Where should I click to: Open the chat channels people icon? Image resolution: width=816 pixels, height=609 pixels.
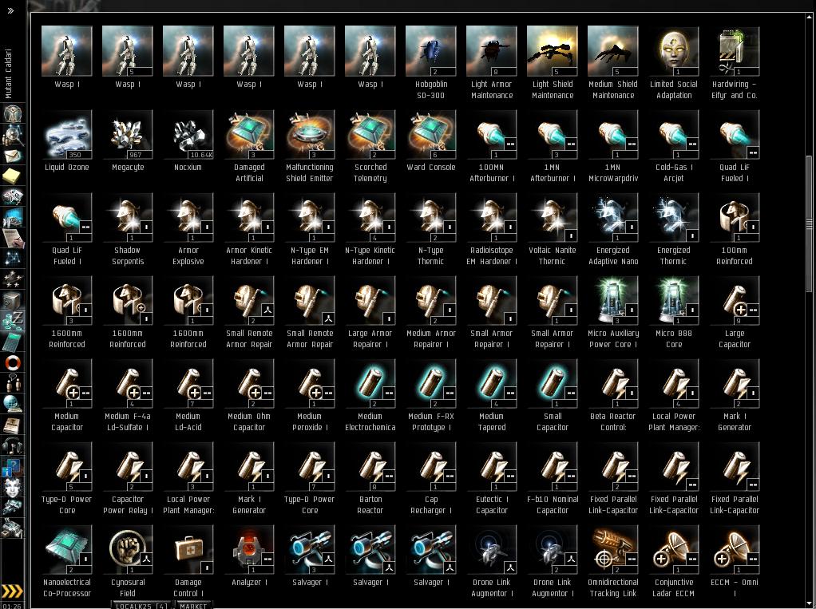pos(12,382)
